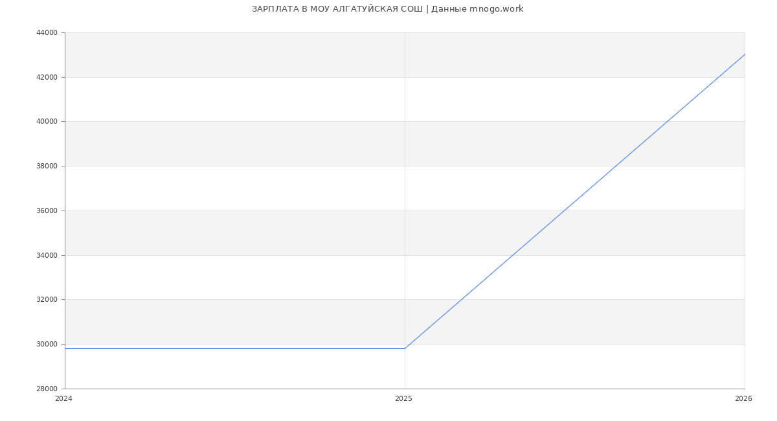Click the mnogo.work text in the title

(x=496, y=9)
